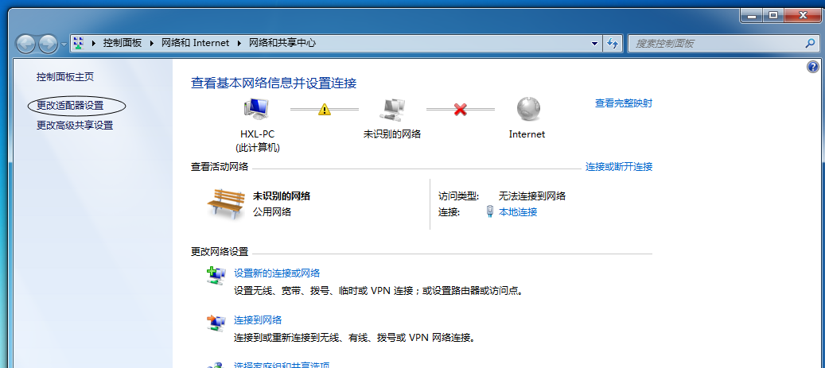The width and height of the screenshot is (825, 368).
Task: Expand the first arrow in address breadcrumb
Action: click(94, 43)
